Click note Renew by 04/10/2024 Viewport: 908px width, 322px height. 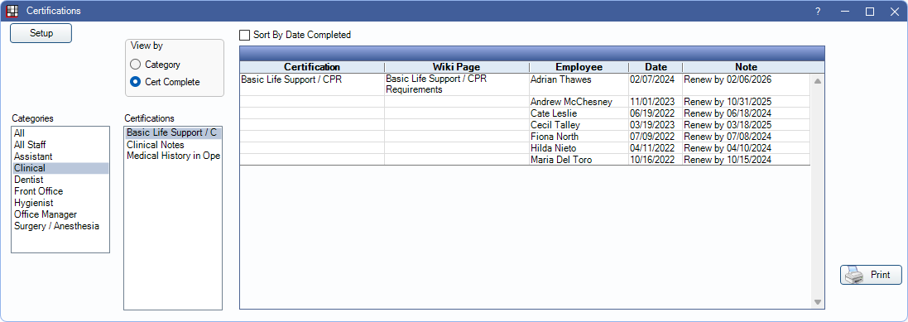[747, 148]
